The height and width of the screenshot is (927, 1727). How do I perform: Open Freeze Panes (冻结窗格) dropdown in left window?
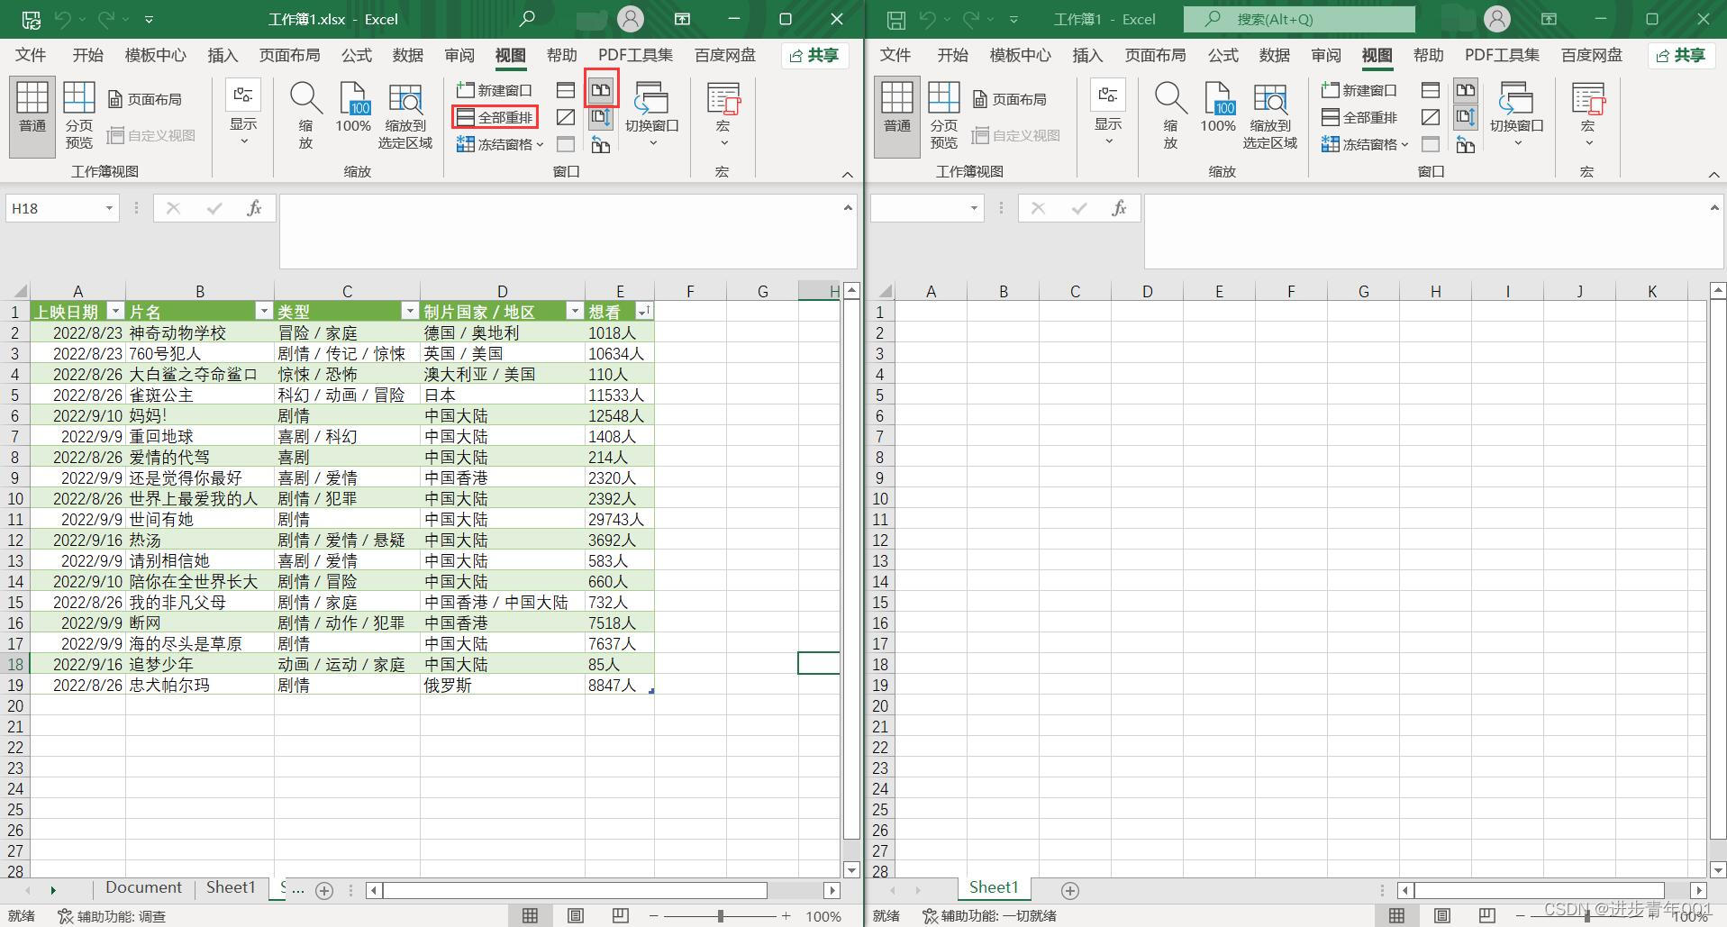click(x=500, y=144)
